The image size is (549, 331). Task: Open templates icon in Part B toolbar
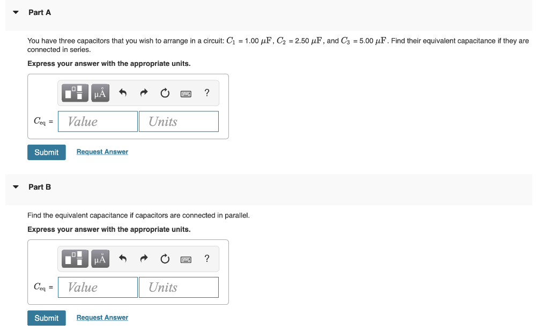click(x=75, y=259)
